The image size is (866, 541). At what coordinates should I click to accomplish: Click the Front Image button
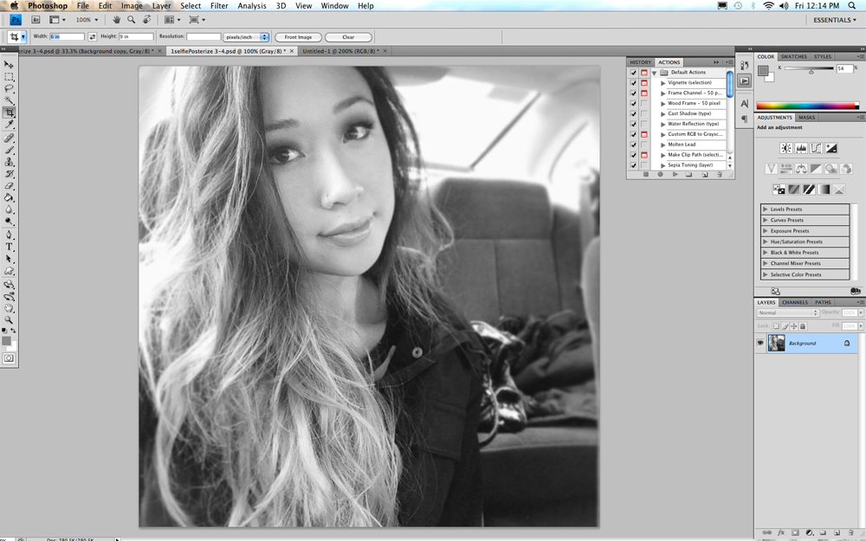click(x=298, y=37)
